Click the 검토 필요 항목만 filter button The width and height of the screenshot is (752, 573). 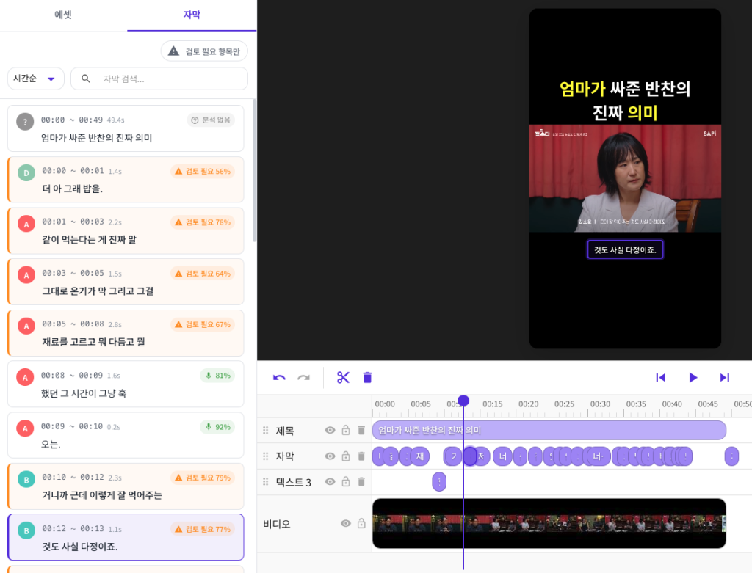204,51
